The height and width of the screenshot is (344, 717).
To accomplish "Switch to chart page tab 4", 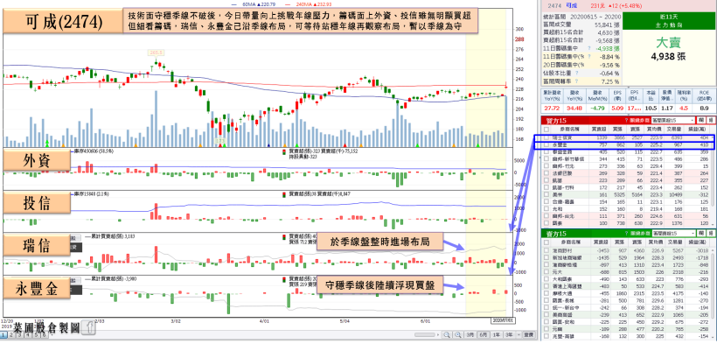I will [28, 335].
